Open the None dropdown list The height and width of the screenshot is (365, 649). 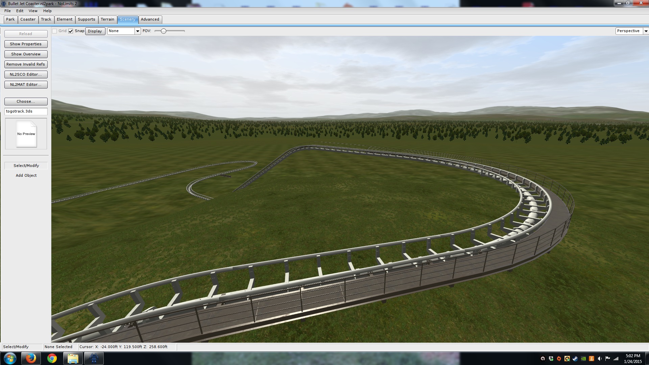coord(137,31)
